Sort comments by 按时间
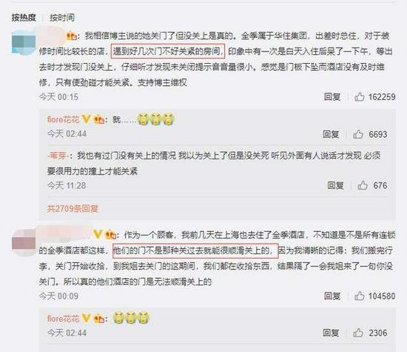Viewport: 407px width, 352px height. (x=62, y=18)
